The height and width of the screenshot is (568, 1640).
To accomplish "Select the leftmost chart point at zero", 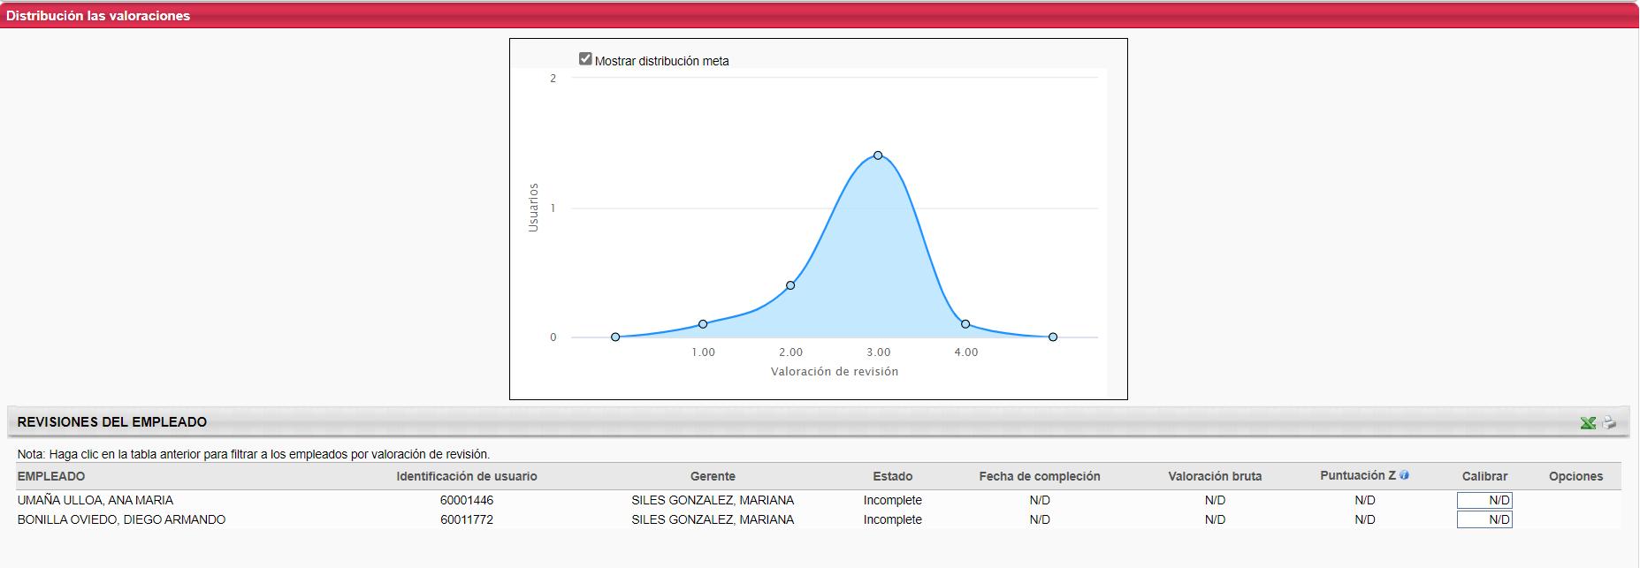I will click(615, 337).
